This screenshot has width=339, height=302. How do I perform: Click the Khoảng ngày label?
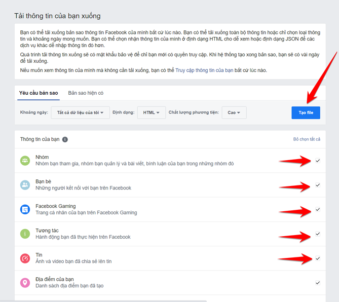pos(34,112)
